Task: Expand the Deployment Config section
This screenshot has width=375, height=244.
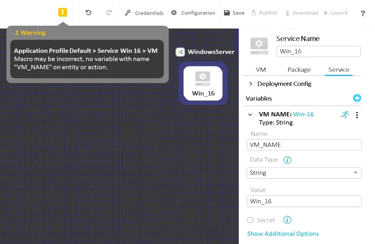Action: click(250, 84)
